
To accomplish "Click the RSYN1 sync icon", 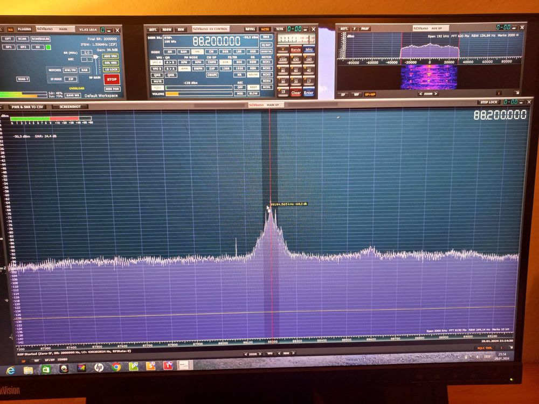I will 251,29.
